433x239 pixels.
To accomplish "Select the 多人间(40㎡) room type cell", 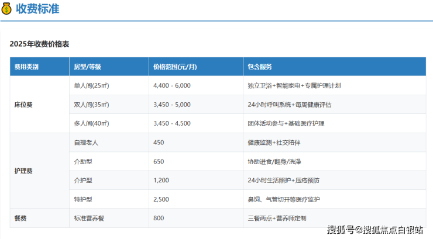I will (91, 123).
